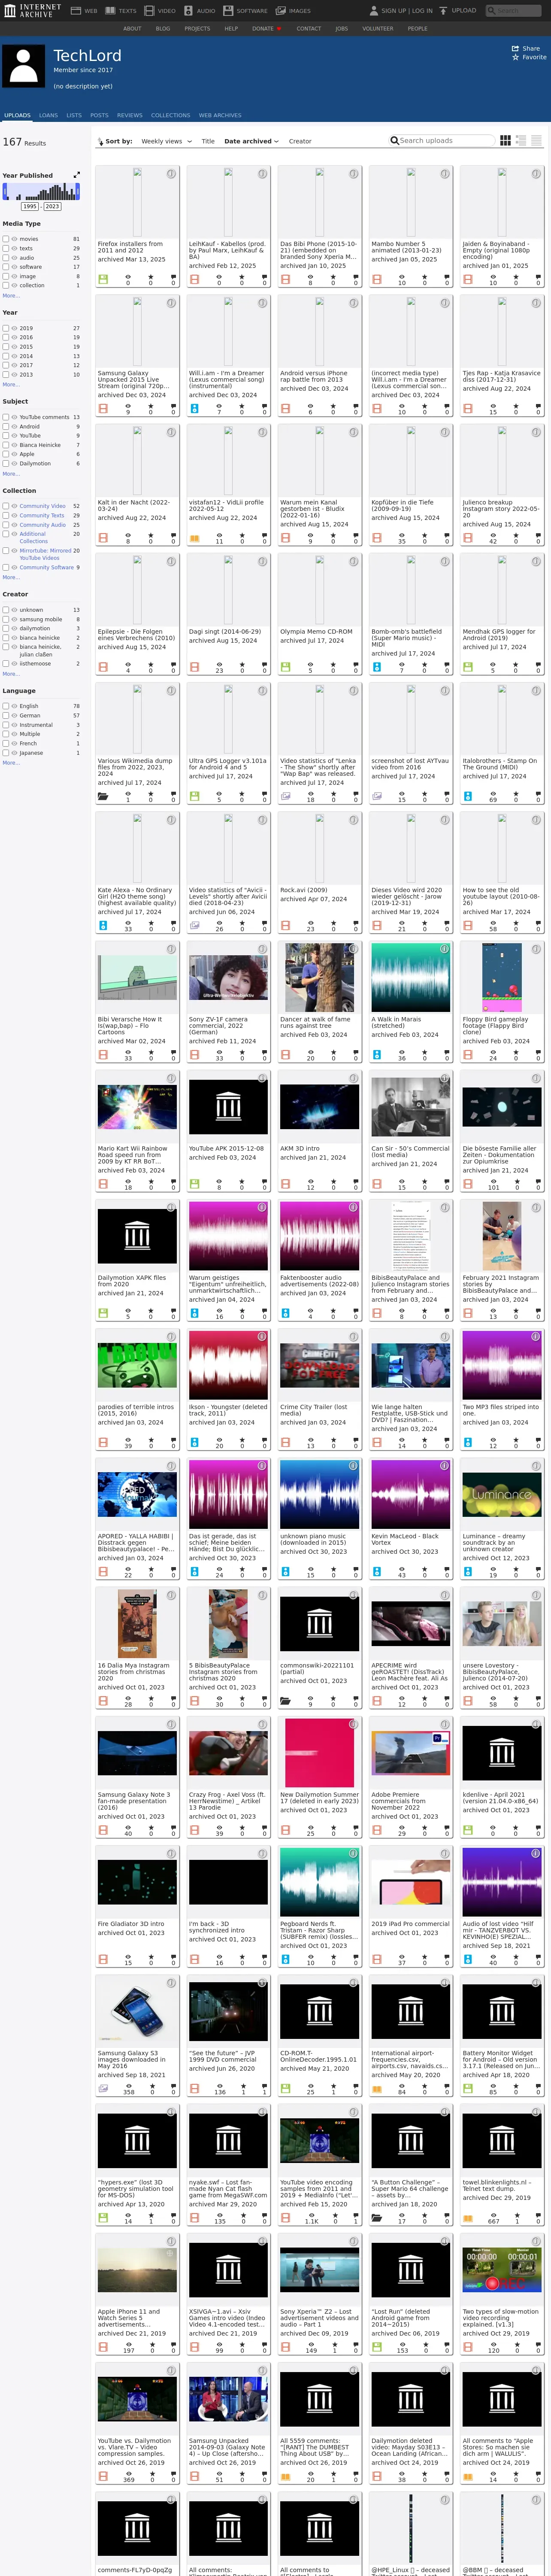Open info icon on LeihKauf - Kabellos tile
551x2576 pixels.
pyautogui.click(x=262, y=174)
